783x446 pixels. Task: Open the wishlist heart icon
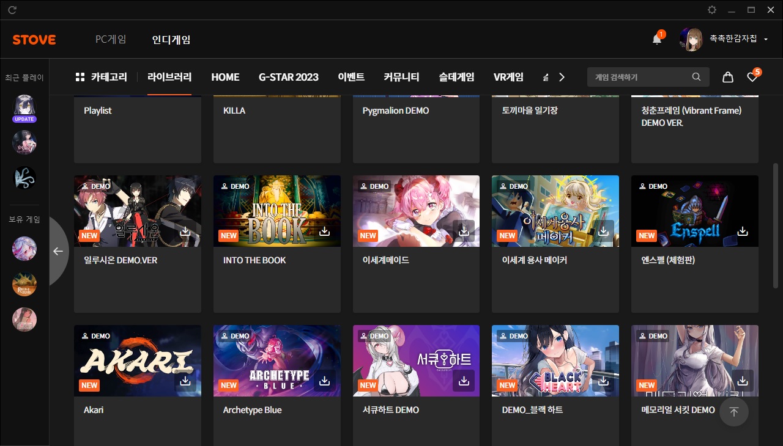tap(752, 77)
